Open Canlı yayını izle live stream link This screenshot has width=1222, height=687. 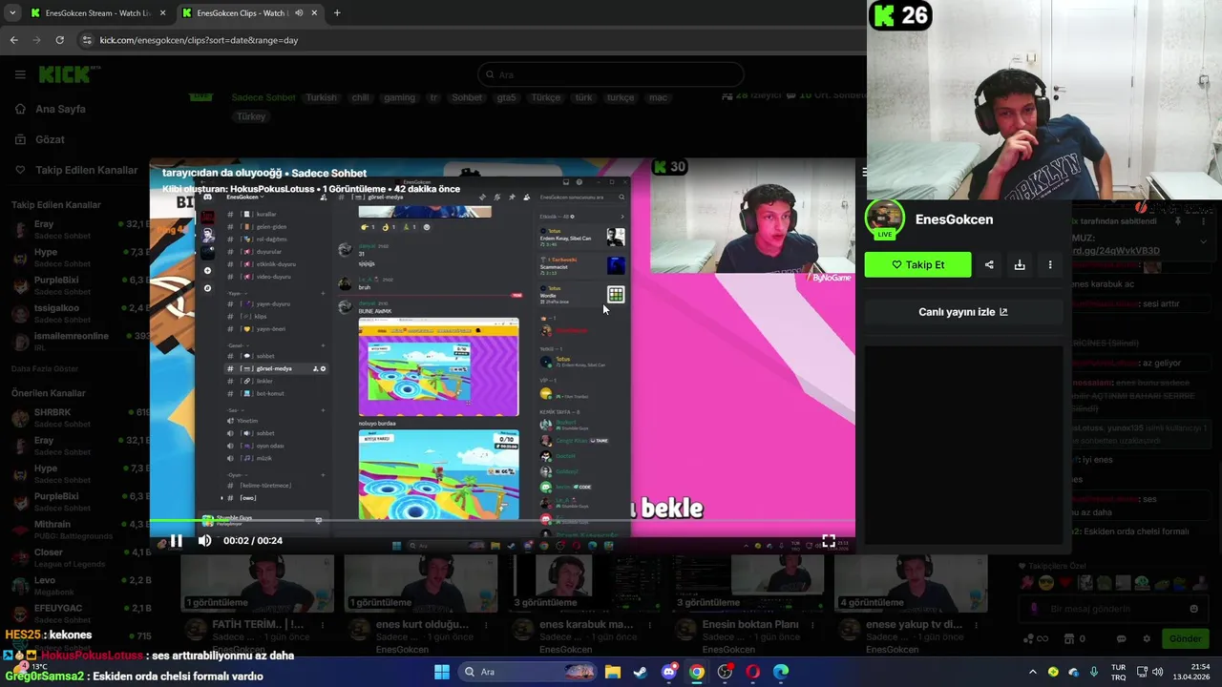[x=963, y=312]
